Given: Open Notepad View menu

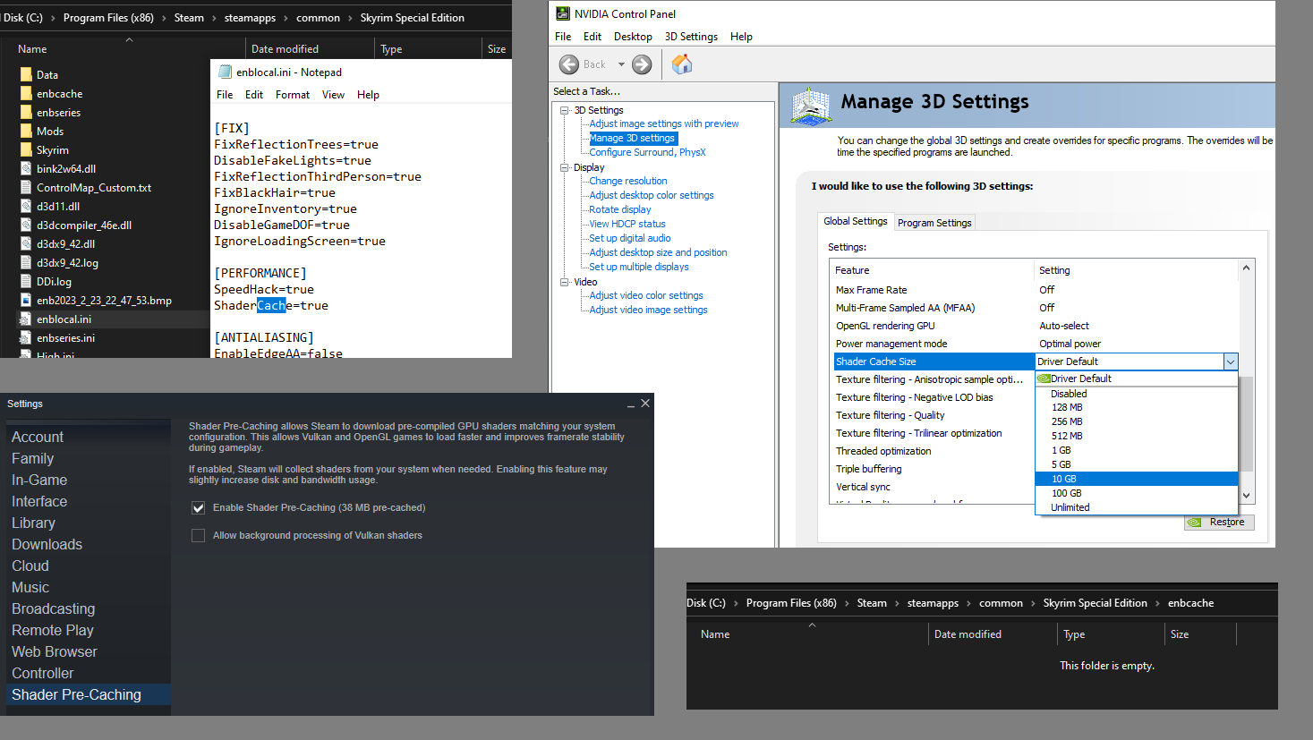Looking at the screenshot, I should pyautogui.click(x=333, y=95).
